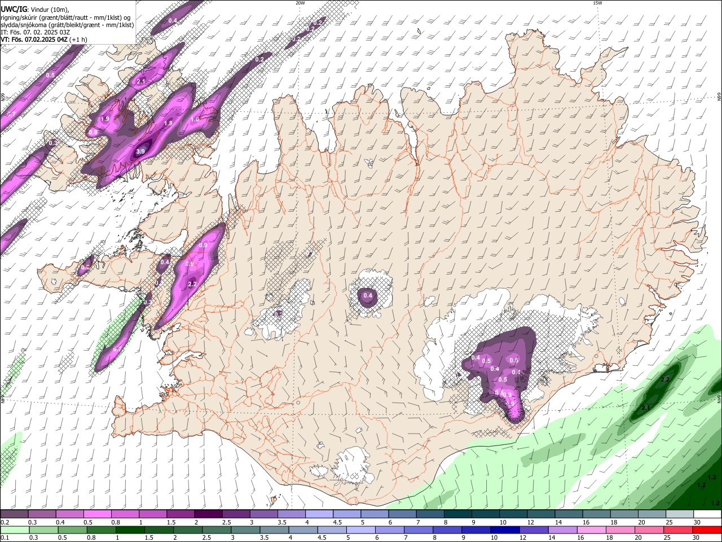The image size is (722, 542).
Task: Click the 4 swatch on the lower rain scale
Action: click(x=303, y=530)
